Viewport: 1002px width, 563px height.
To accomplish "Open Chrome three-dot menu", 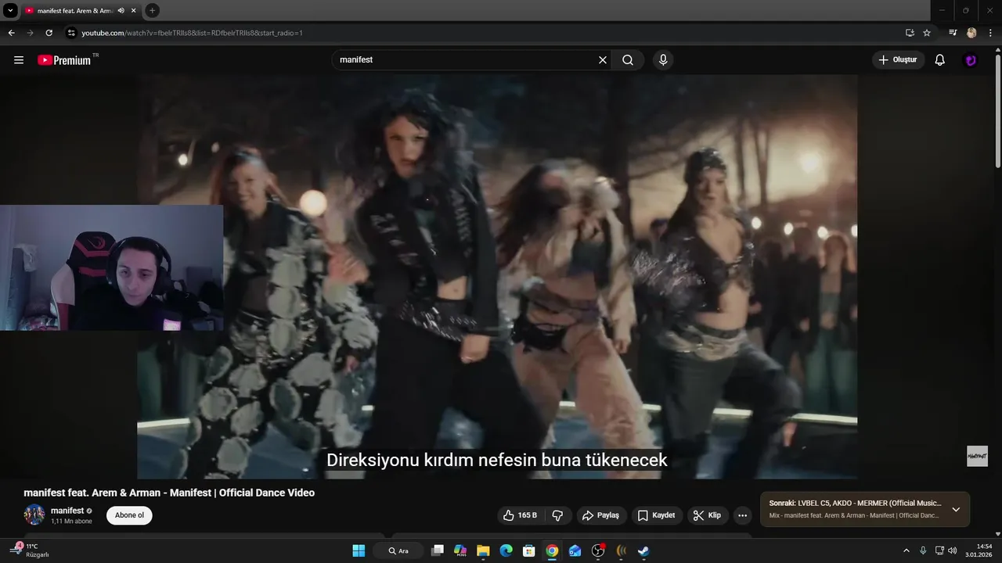I will coord(990,33).
